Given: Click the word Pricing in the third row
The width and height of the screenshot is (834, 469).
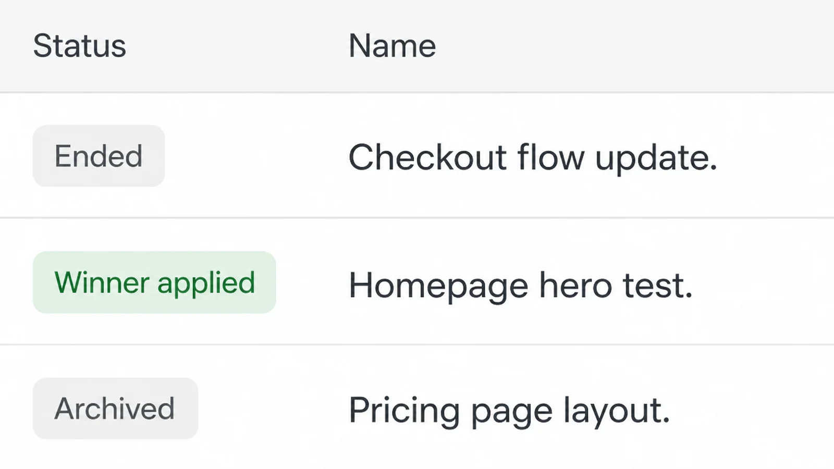Looking at the screenshot, I should coord(404,412).
